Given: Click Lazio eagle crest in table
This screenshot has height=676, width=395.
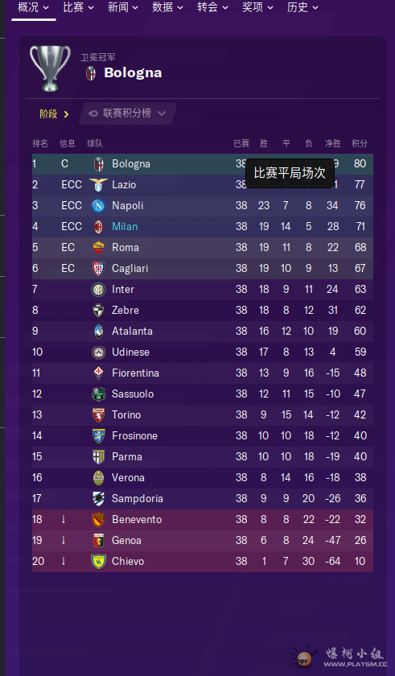Looking at the screenshot, I should [99, 184].
